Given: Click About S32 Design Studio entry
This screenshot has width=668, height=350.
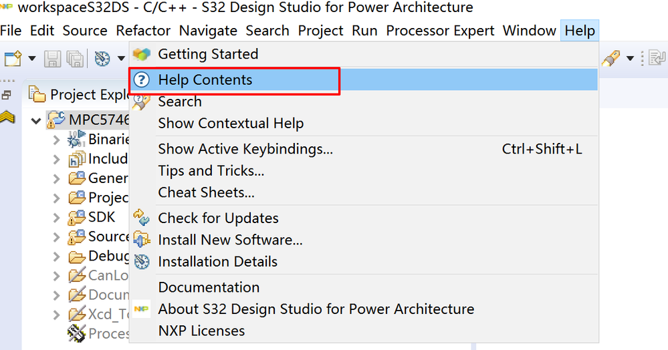Looking at the screenshot, I should [x=316, y=309].
